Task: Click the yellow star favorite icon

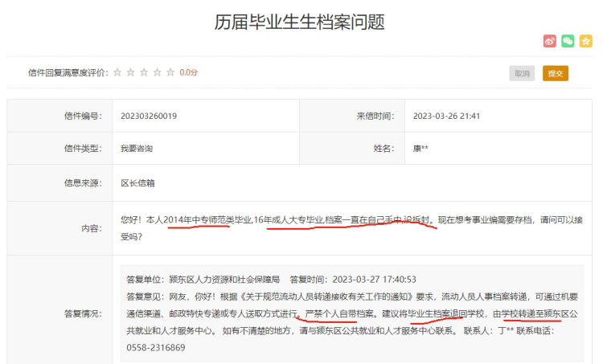Action: coord(585,41)
